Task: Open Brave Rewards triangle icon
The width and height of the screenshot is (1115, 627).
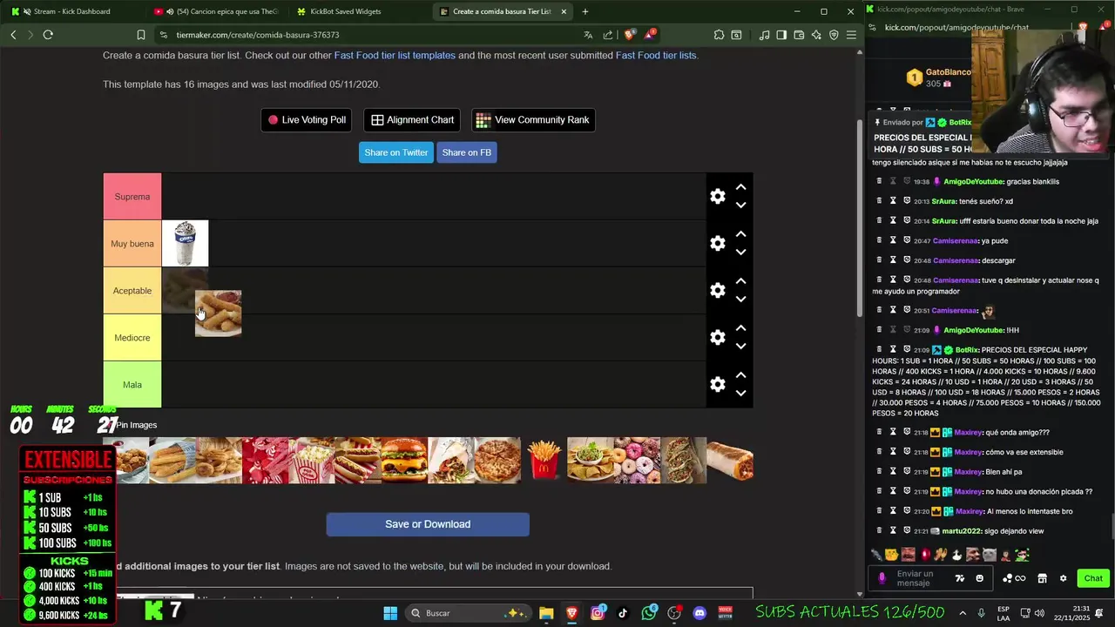Action: pyautogui.click(x=650, y=35)
